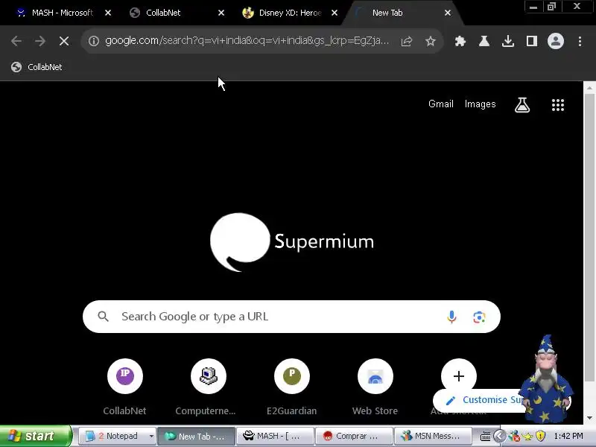The image size is (596, 447).
Task: Close the Disney XD tab
Action: click(x=335, y=13)
